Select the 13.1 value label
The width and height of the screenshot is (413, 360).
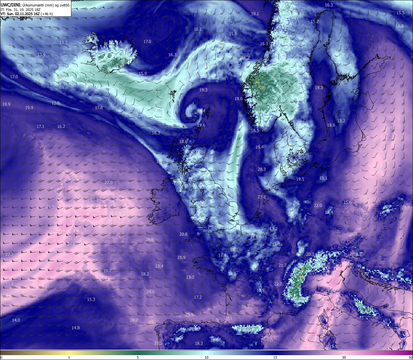click(x=323, y=178)
